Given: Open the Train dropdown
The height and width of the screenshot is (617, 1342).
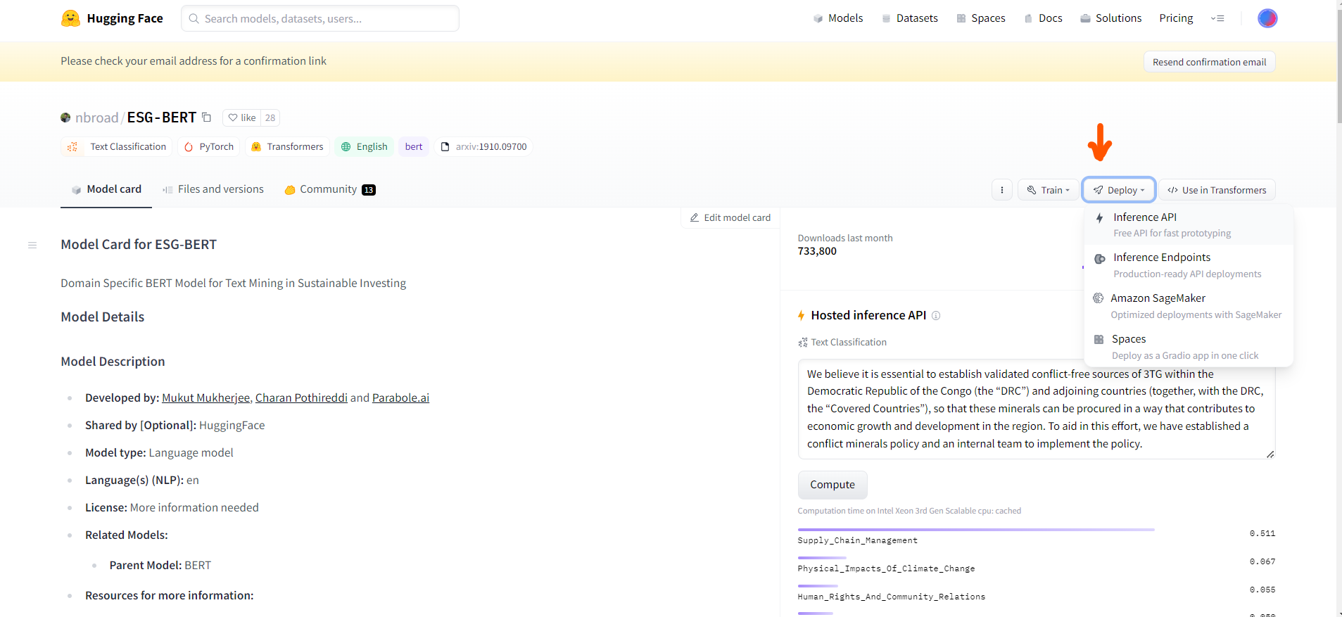Looking at the screenshot, I should pos(1048,190).
